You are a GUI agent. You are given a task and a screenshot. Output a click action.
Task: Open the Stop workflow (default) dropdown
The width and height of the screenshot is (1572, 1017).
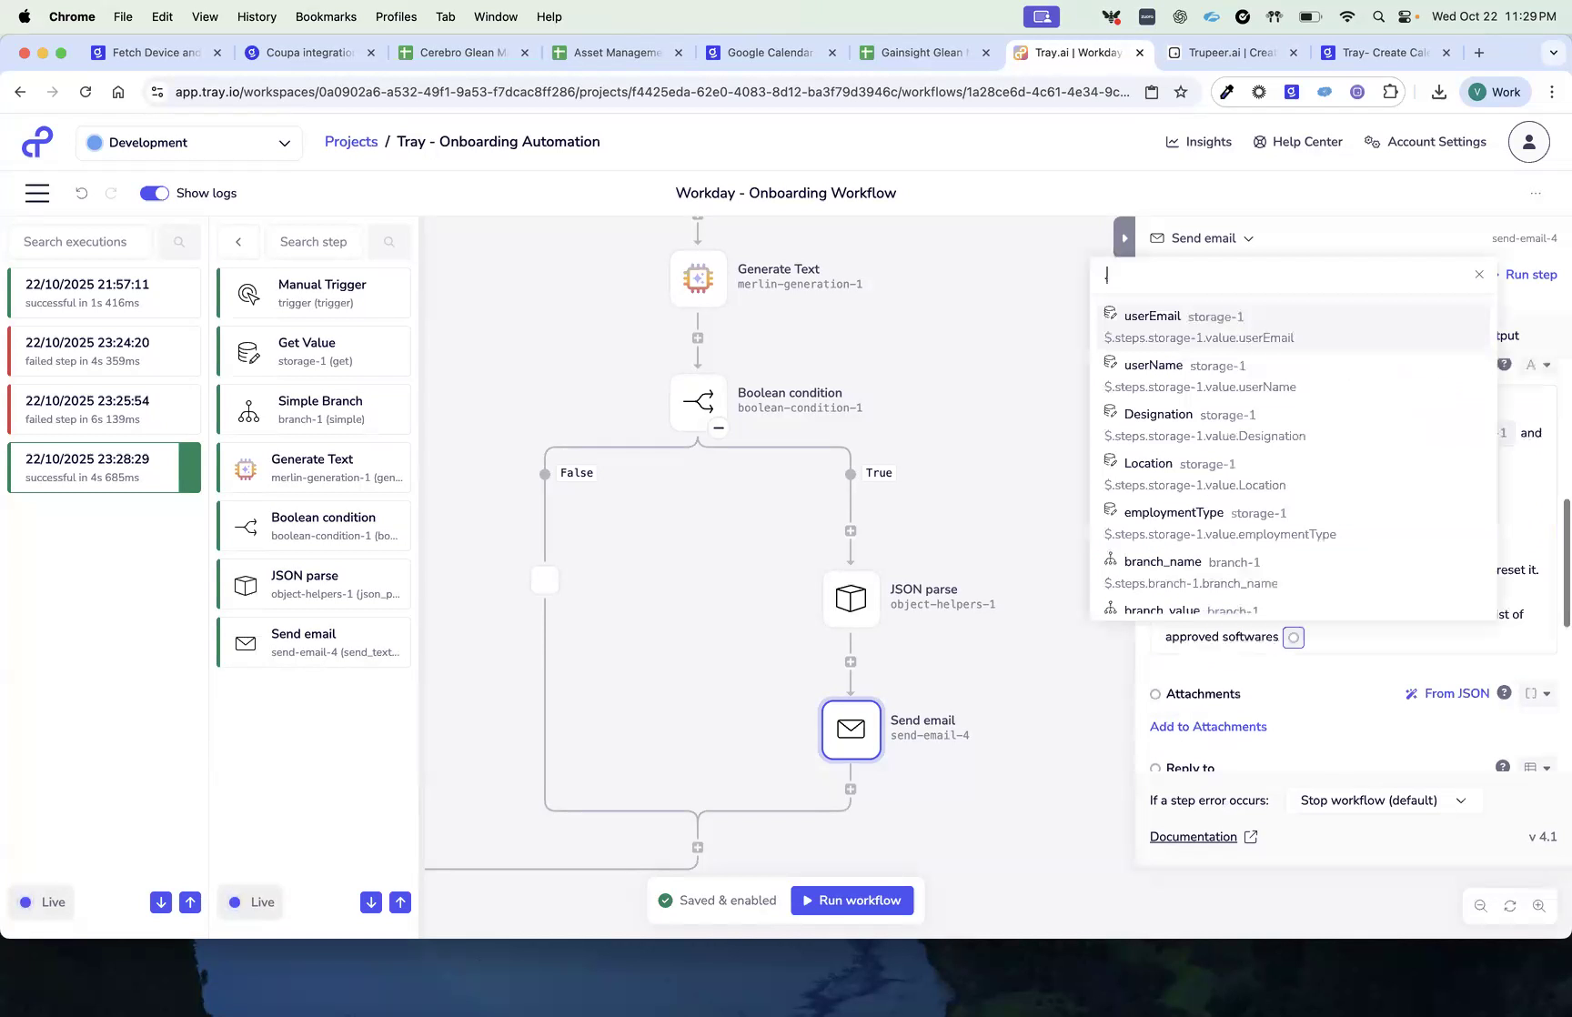click(x=1382, y=801)
